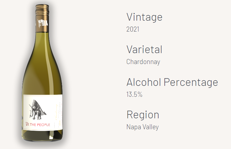This screenshot has height=149, width=231.
Task: Click the word PEOPLE on the label
Action: (x=44, y=125)
